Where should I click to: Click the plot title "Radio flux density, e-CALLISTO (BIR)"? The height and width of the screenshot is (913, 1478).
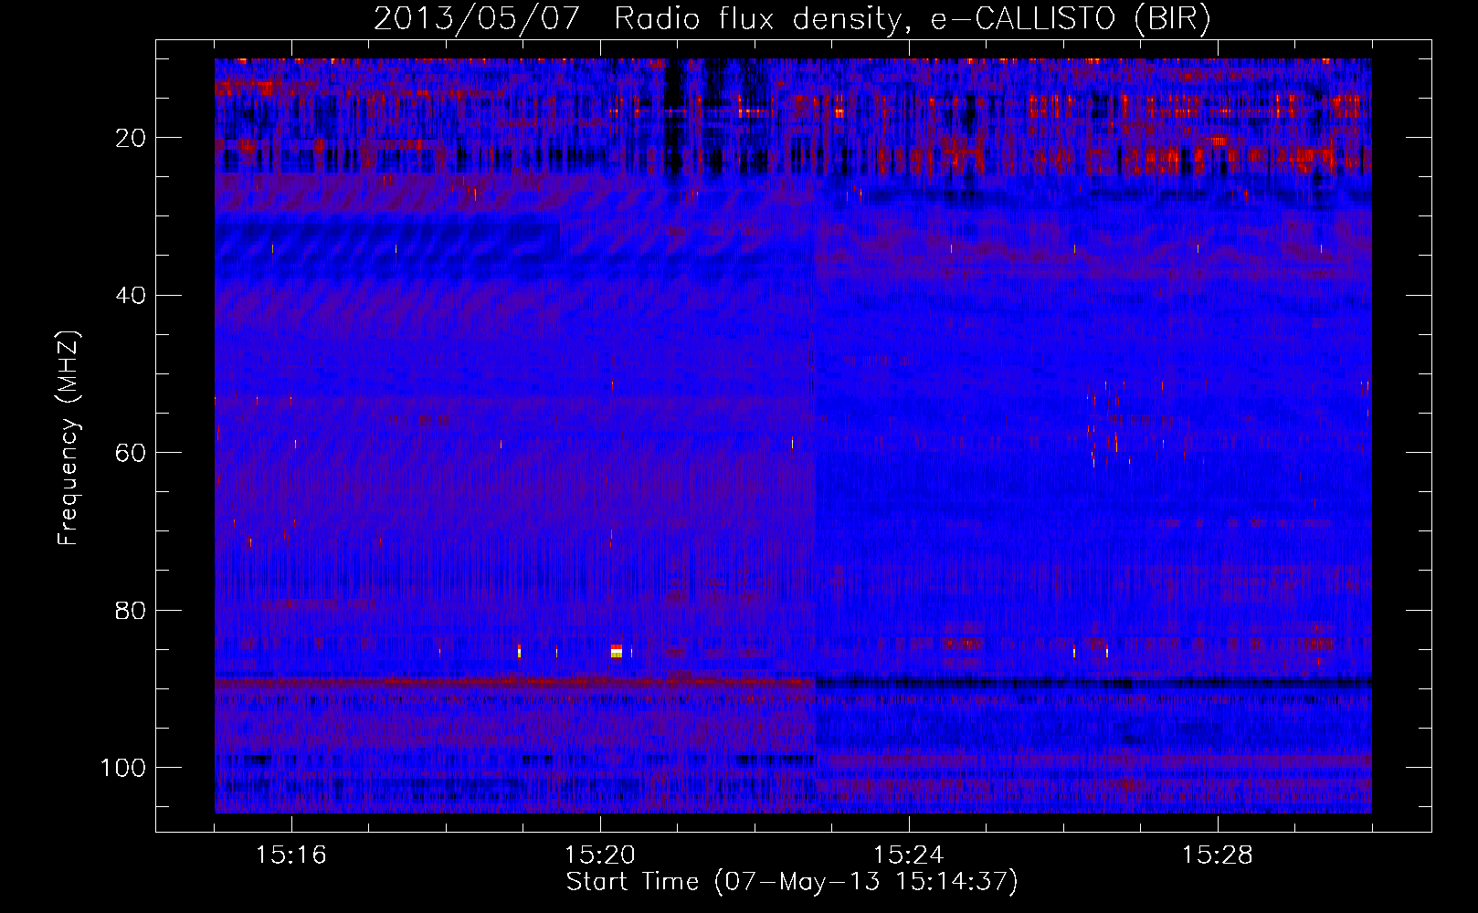click(x=913, y=19)
